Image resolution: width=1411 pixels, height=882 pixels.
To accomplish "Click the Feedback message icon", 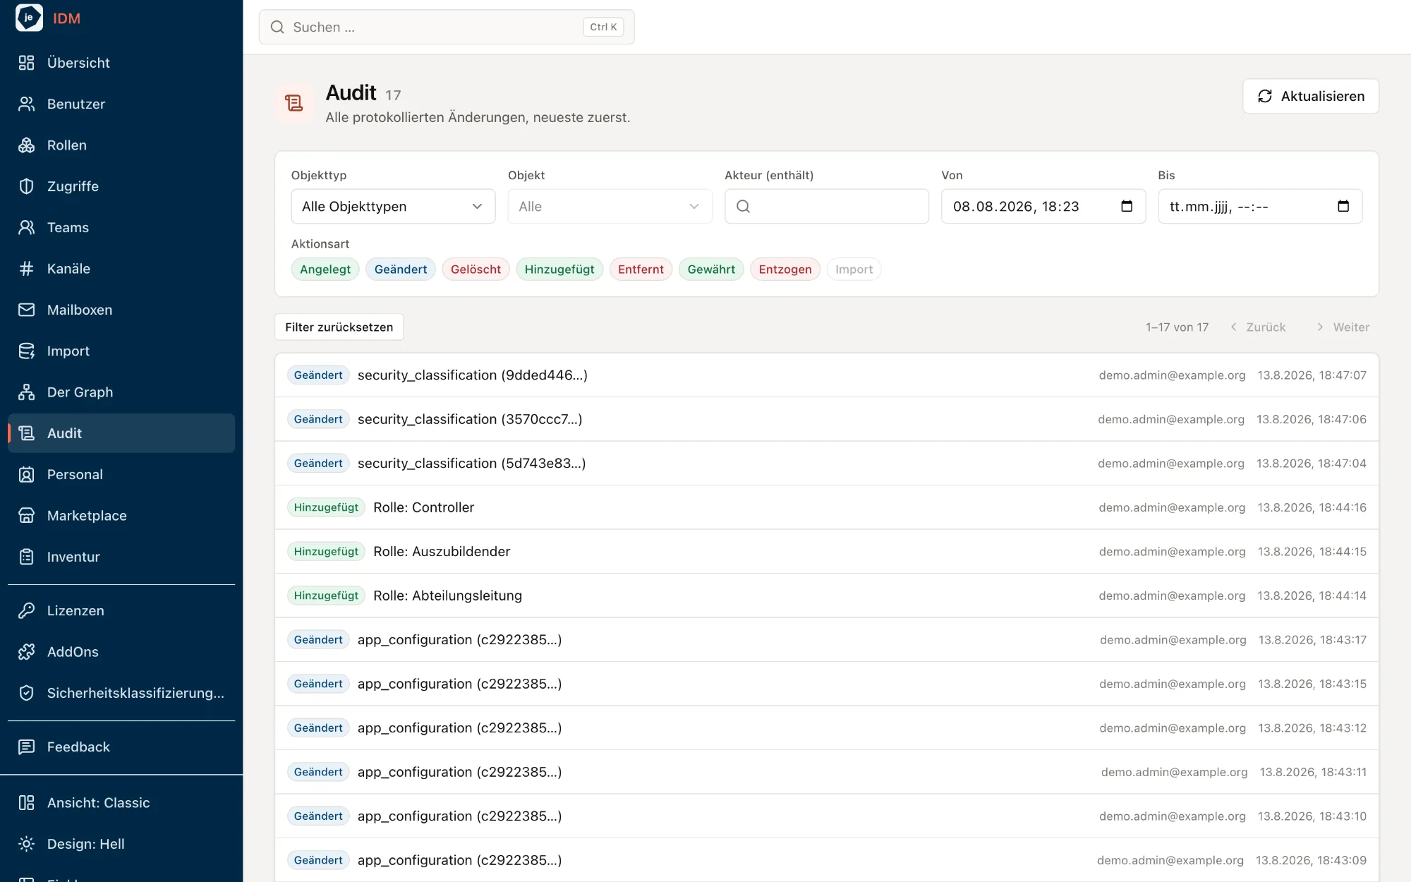I will click(26, 747).
